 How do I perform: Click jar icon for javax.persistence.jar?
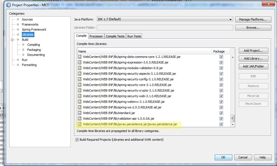pos(80,124)
